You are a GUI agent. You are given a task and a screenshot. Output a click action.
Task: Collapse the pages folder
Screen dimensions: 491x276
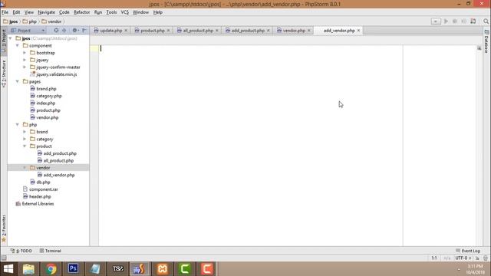(18, 81)
